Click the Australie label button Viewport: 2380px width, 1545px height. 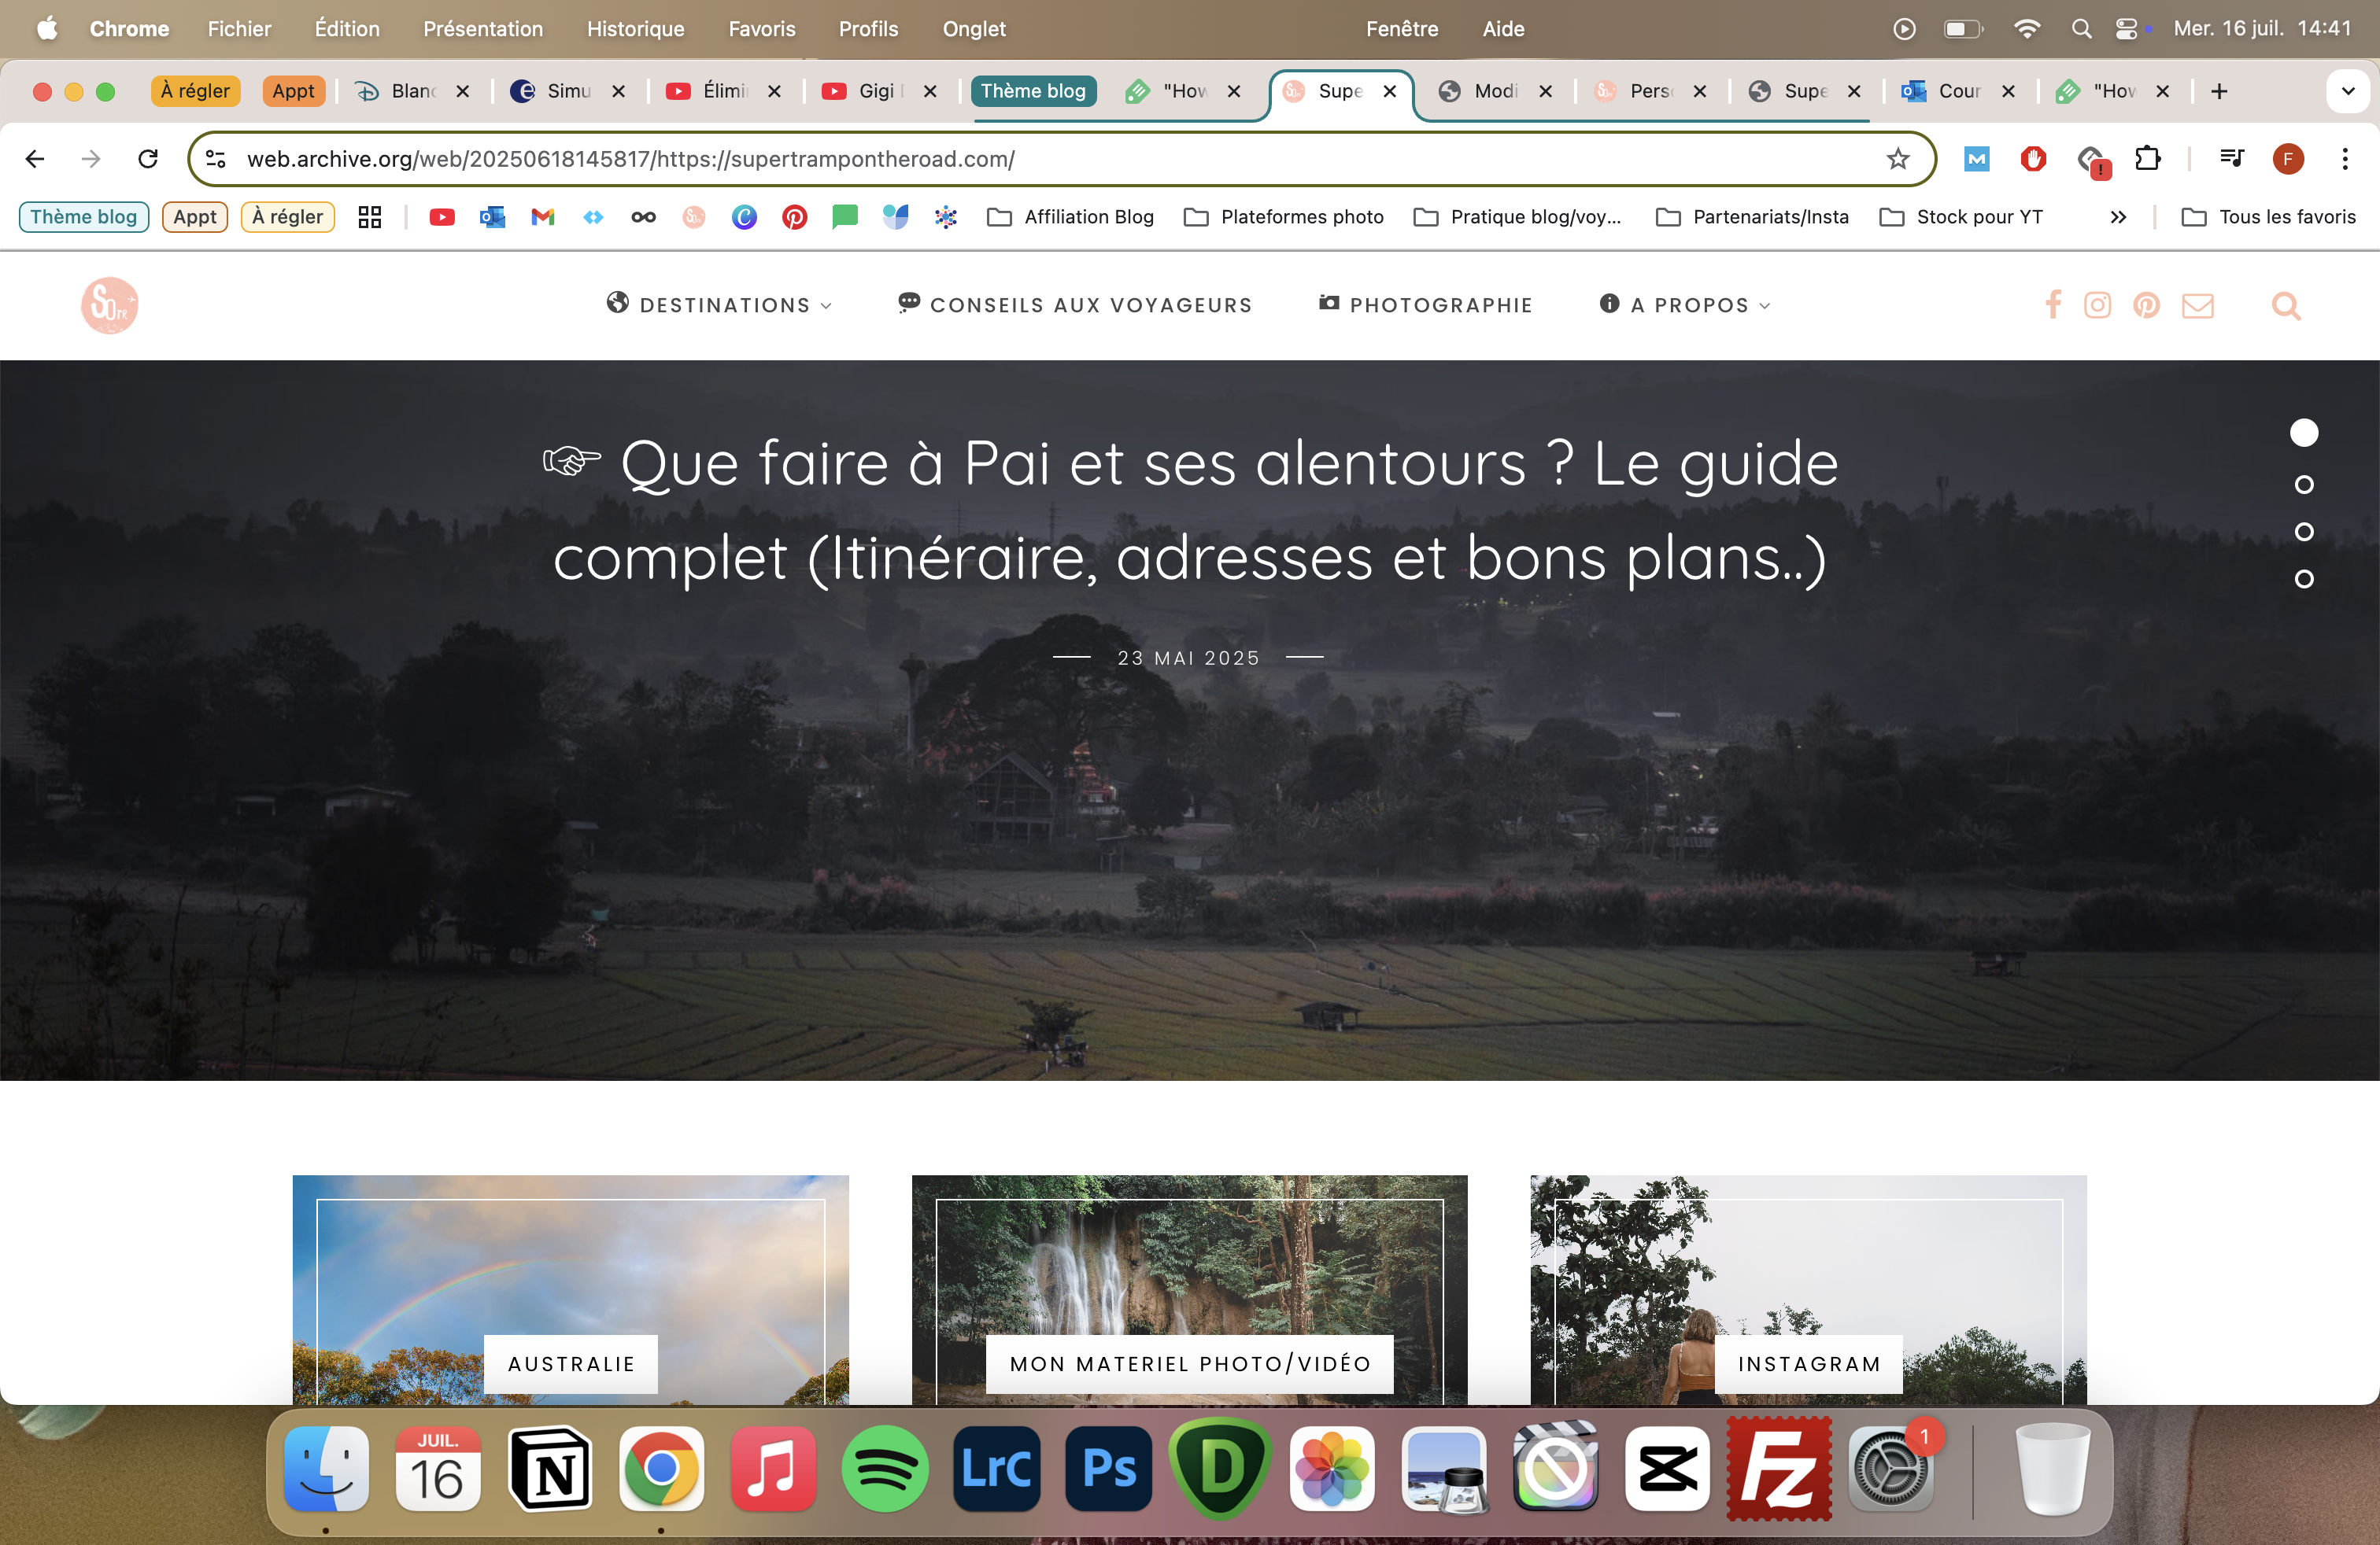pyautogui.click(x=571, y=1364)
